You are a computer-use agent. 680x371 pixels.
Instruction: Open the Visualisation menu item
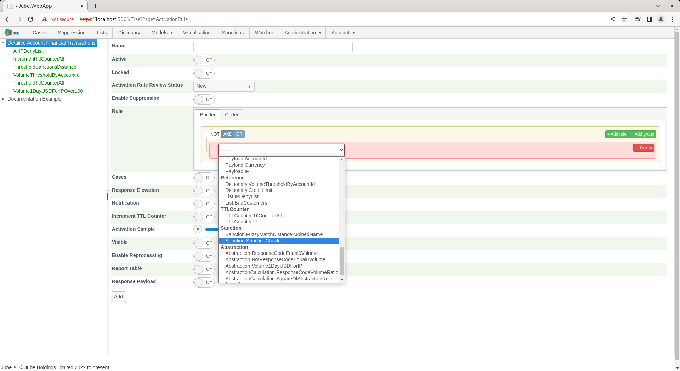click(197, 33)
